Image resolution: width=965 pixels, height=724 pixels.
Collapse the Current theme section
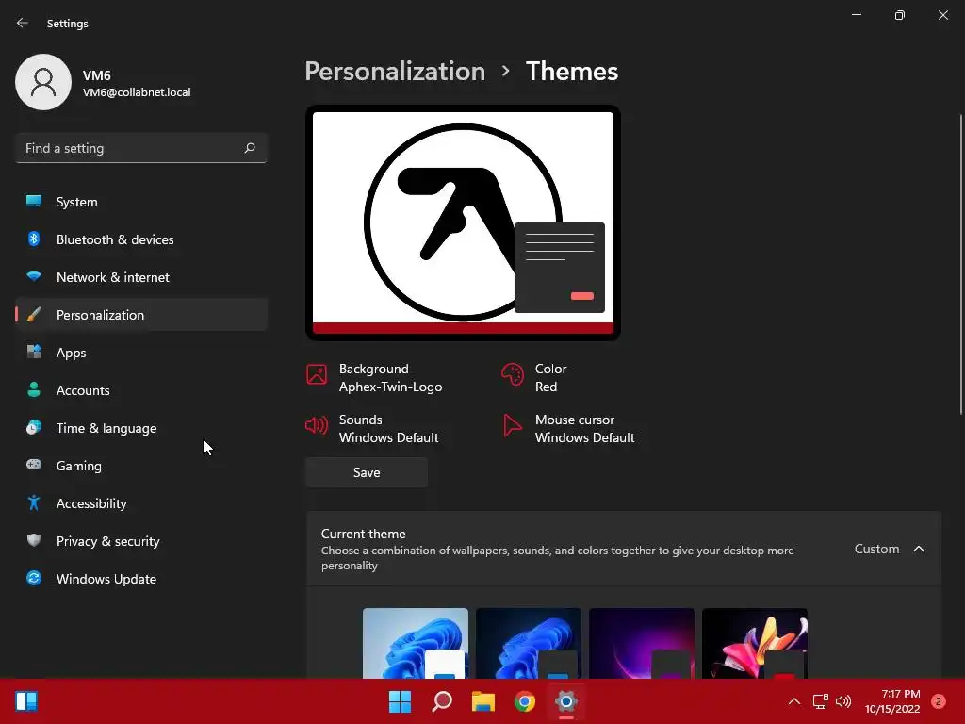[x=919, y=549]
